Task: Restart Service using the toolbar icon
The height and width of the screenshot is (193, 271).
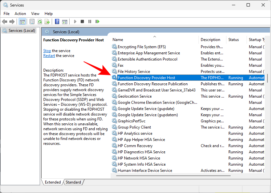Action: (x=97, y=21)
